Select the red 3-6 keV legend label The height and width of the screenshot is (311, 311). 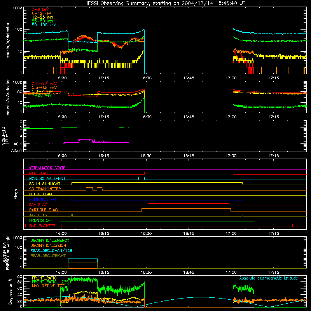[40, 9]
